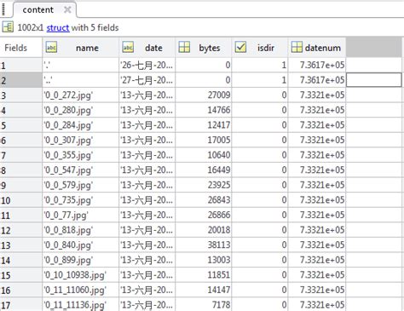Select the '0_10_10938.jpg' name cell
The height and width of the screenshot is (311, 404).
tap(81, 275)
